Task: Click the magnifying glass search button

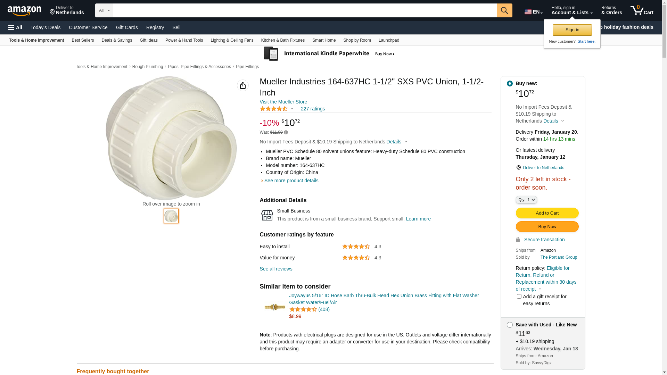Action: (504, 10)
